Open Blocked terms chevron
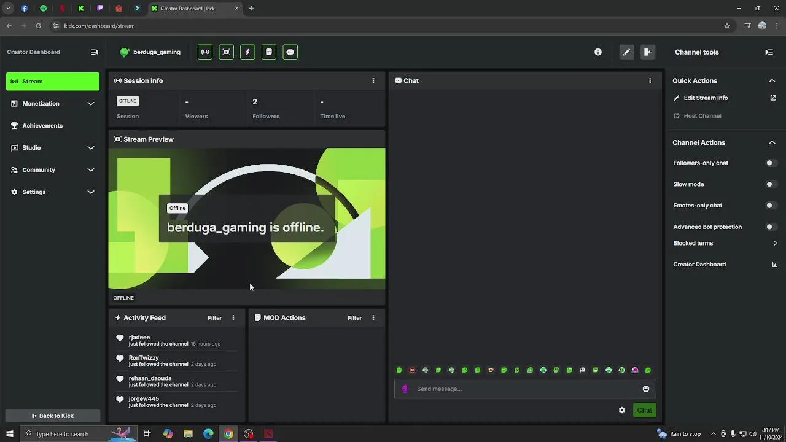The height and width of the screenshot is (442, 786). pos(775,243)
